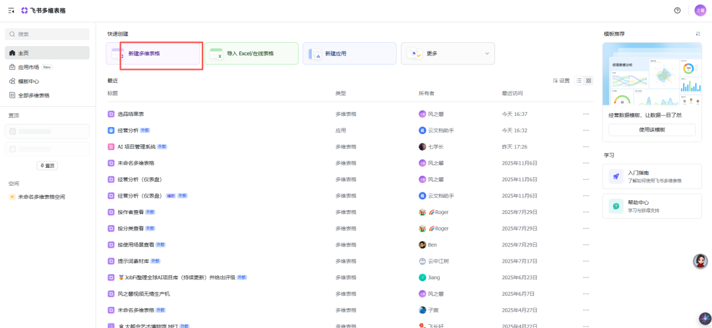Image resolution: width=712 pixels, height=328 pixels.
Task: Open 经营分析（仪表盘）owned by 风之馨
Action: pos(140,179)
